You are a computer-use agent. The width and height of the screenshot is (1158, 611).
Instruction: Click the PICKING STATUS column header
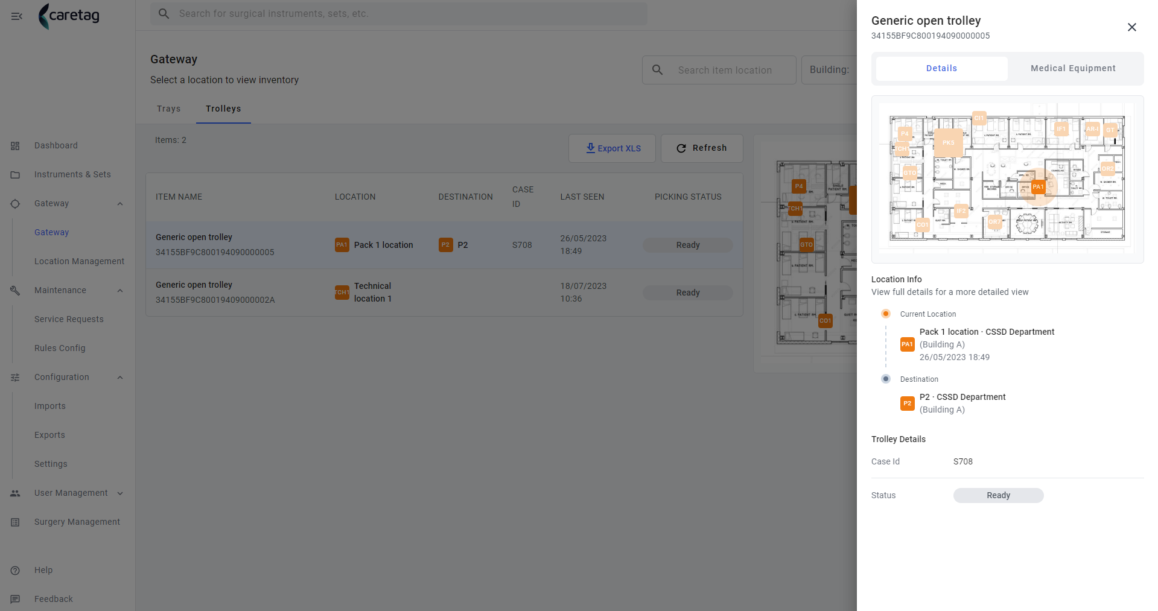click(x=688, y=197)
